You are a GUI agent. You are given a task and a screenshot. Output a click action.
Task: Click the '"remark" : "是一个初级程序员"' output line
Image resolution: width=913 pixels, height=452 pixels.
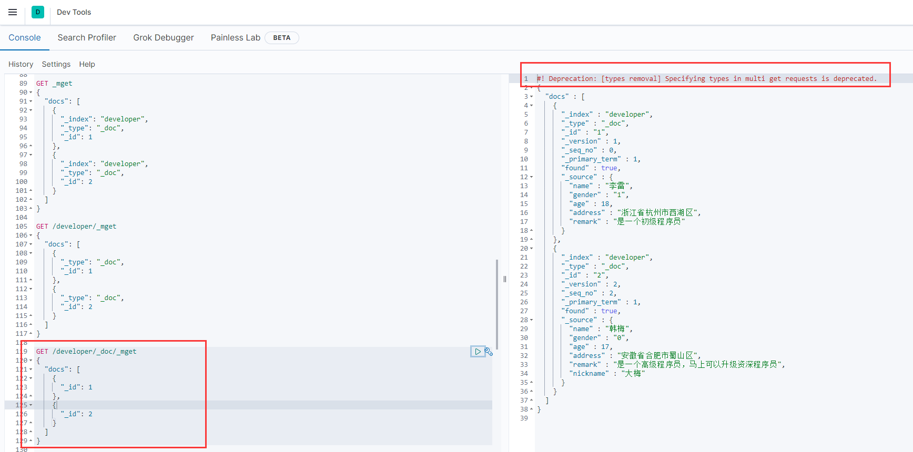(x=627, y=222)
